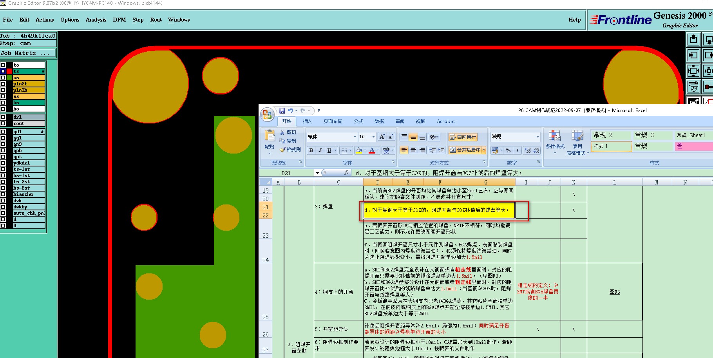Image resolution: width=713 pixels, height=358 pixels.
Task: Open the graphic options wrench-and-palette icon
Action: (693, 87)
